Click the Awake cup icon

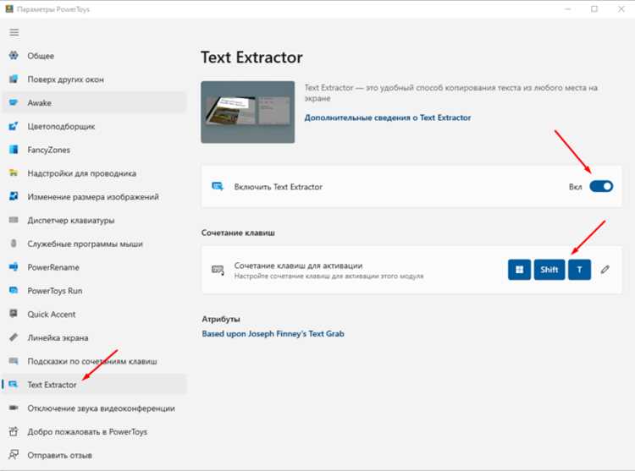click(x=14, y=102)
